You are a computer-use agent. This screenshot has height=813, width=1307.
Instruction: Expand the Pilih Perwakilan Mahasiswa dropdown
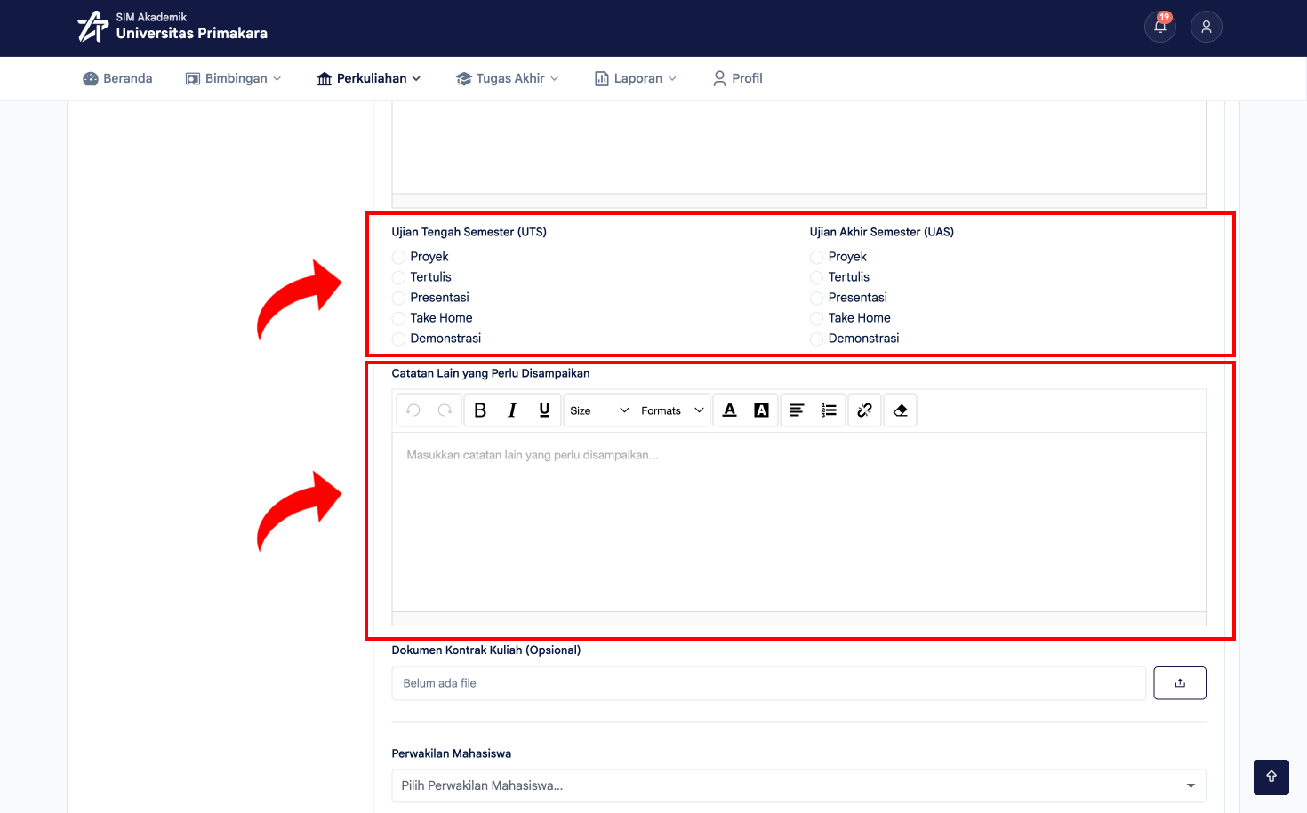pos(798,785)
